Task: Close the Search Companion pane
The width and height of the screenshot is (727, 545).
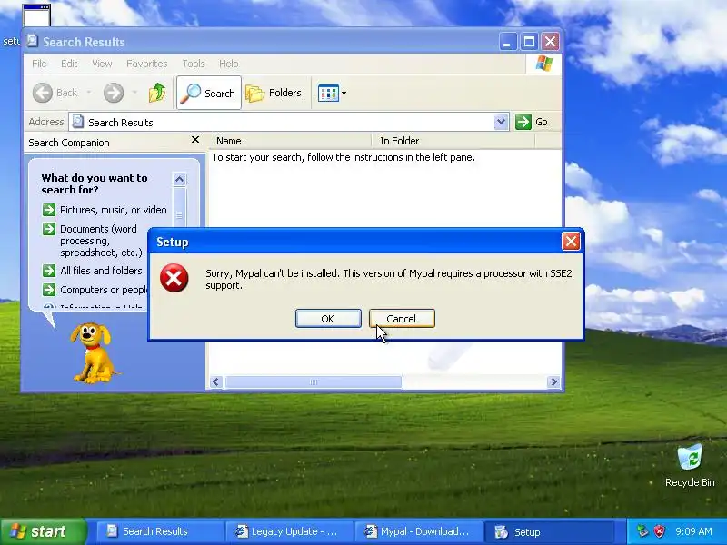Action: 195,140
